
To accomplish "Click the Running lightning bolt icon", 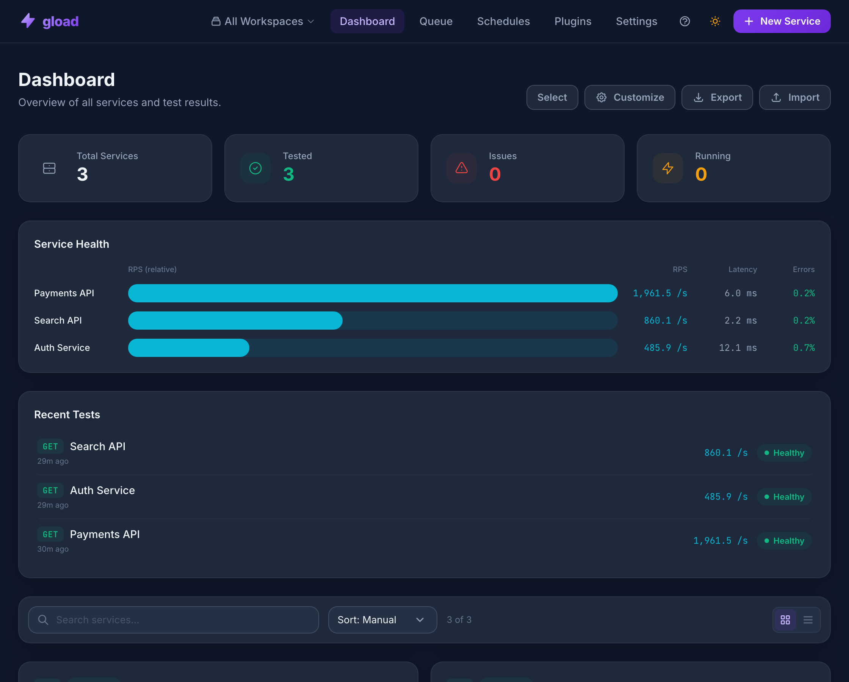I will (667, 168).
